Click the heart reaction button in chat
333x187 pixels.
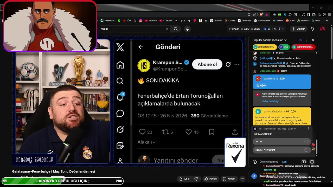point(312,162)
